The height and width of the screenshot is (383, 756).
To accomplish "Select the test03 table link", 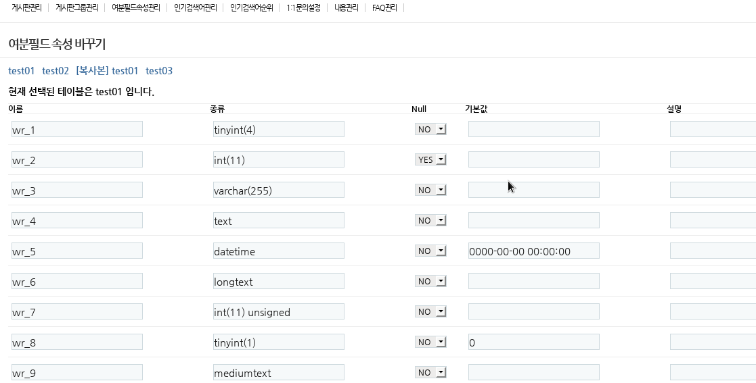I will coord(159,71).
